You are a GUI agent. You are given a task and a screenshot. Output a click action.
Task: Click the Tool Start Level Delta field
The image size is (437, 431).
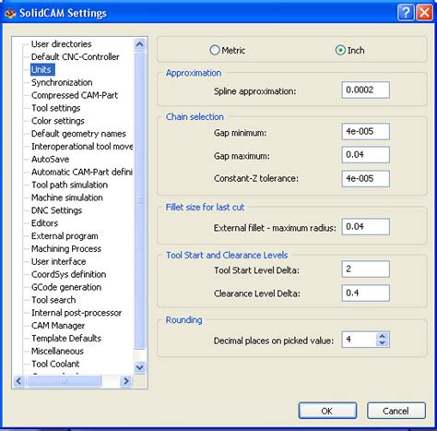point(365,269)
